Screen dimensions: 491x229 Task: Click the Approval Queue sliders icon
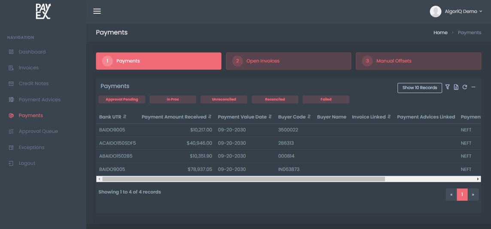click(11, 131)
